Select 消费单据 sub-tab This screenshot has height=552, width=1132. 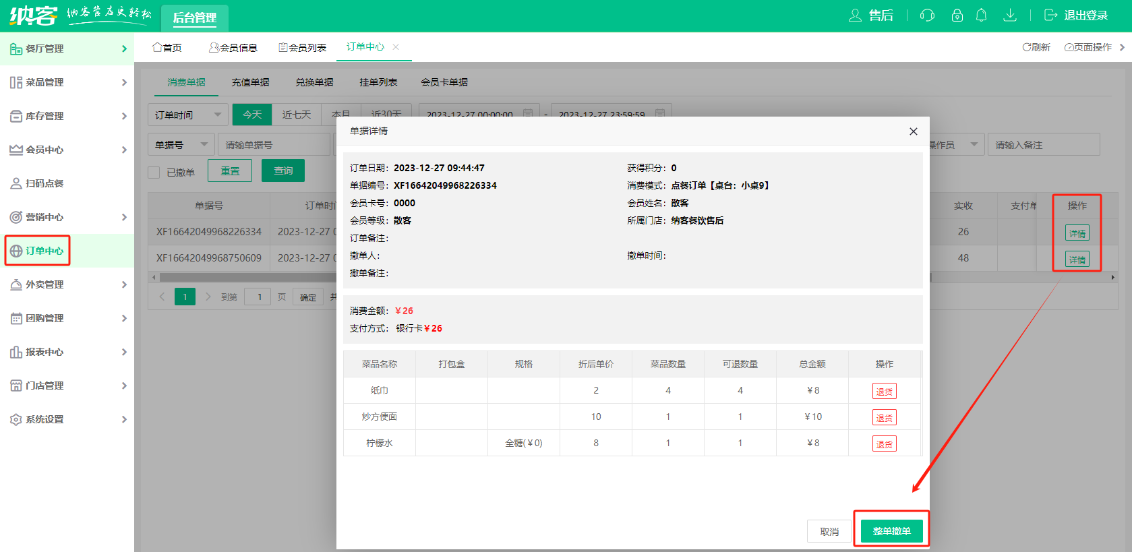pyautogui.click(x=186, y=82)
